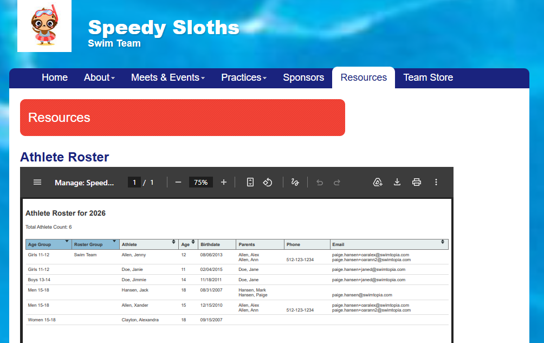The height and width of the screenshot is (343, 544).
Task: Sort roster by Age Group column
Action: [48, 244]
